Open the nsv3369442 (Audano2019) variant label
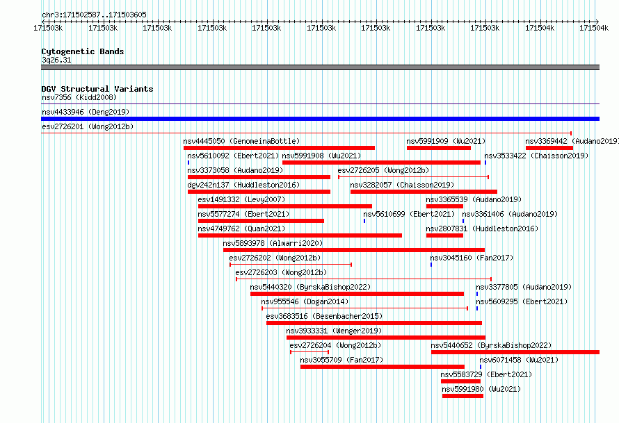Screen dimensions: 619x423 point(572,141)
